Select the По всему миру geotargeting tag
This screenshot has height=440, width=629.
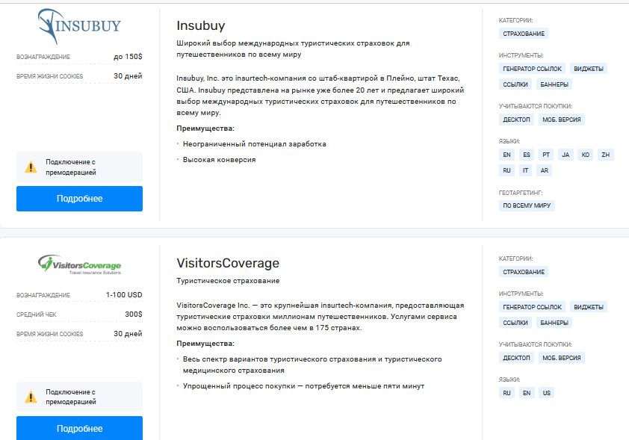pos(527,205)
